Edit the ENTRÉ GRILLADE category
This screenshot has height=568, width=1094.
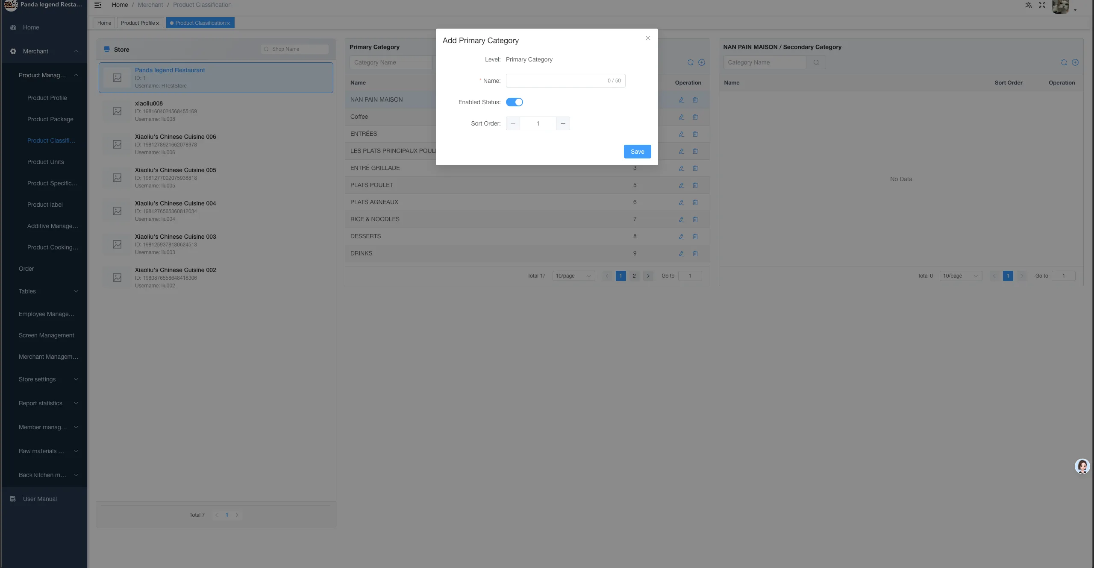pos(682,168)
